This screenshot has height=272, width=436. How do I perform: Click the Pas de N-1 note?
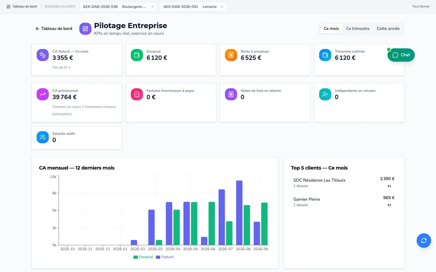coord(61,67)
